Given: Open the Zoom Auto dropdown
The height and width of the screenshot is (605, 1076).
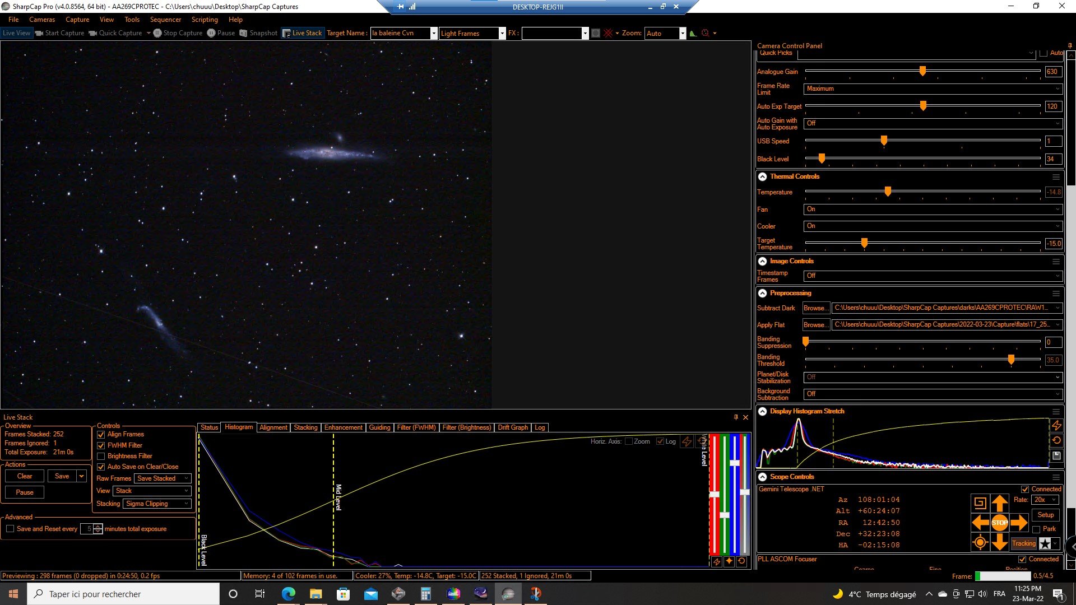Looking at the screenshot, I should [665, 33].
